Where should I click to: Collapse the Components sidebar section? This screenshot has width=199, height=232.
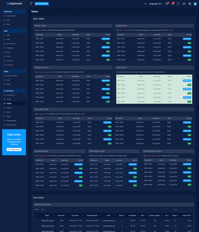coord(14,91)
